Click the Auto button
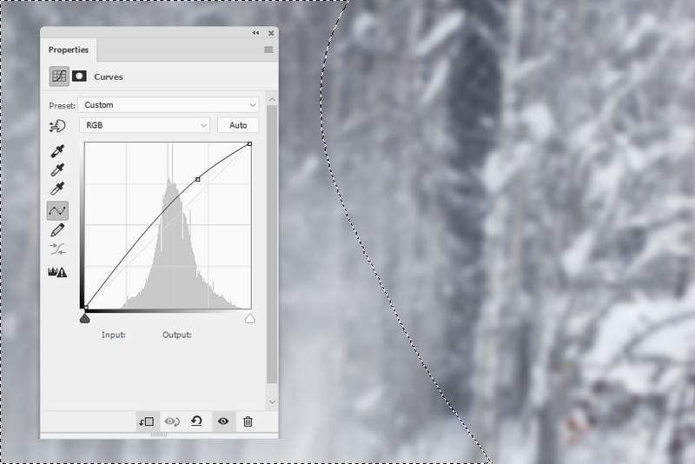The height and width of the screenshot is (464, 695). point(238,125)
